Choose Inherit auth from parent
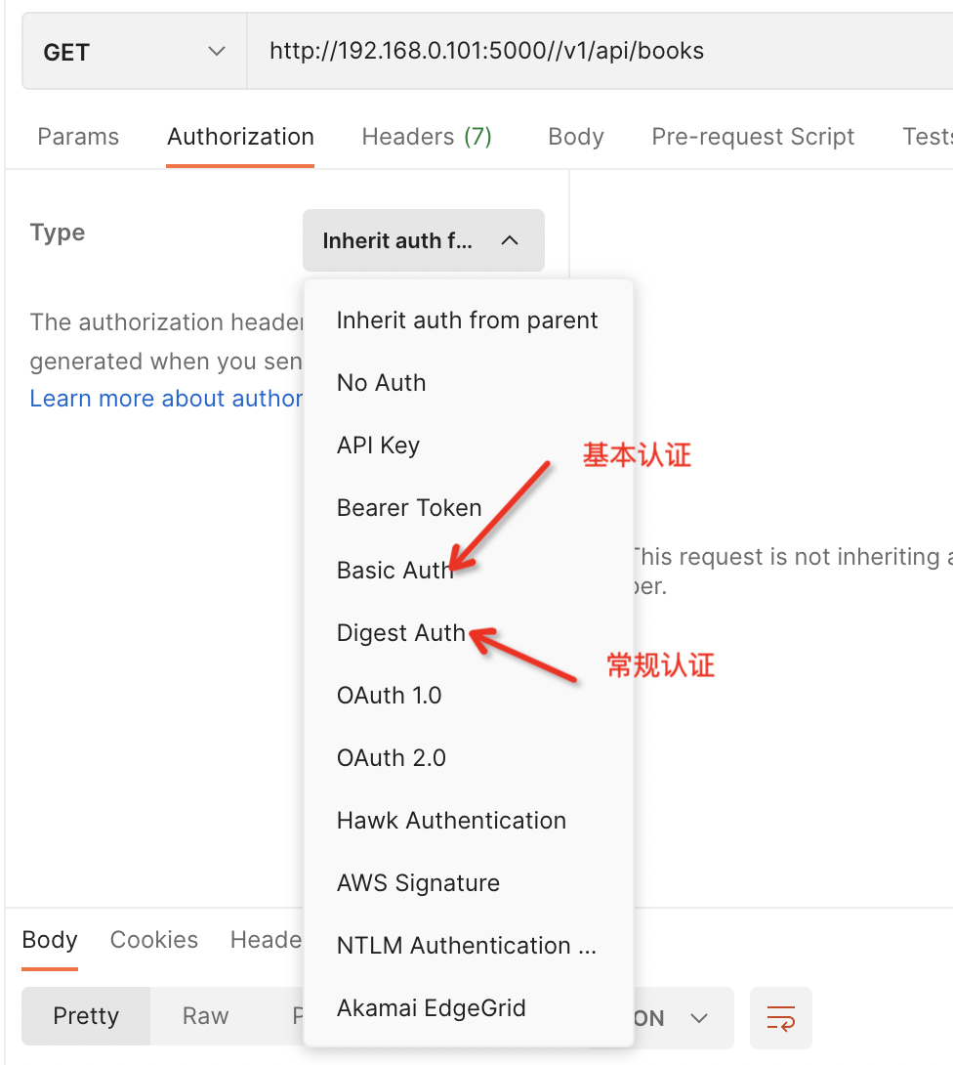Viewport: 953px width, 1065px height. coord(468,319)
